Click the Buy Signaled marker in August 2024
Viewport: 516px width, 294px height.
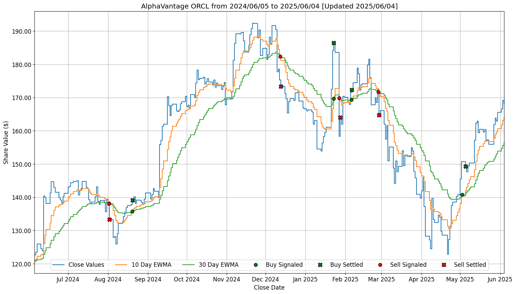click(132, 211)
